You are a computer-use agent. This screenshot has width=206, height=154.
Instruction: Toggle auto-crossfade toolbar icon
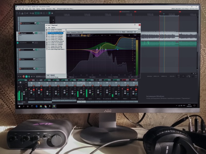[x=36, y=13]
